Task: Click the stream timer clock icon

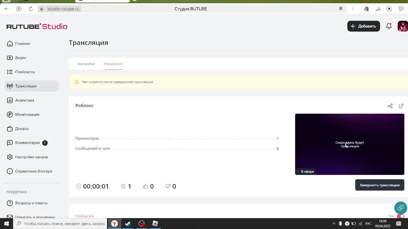Action: point(79,186)
